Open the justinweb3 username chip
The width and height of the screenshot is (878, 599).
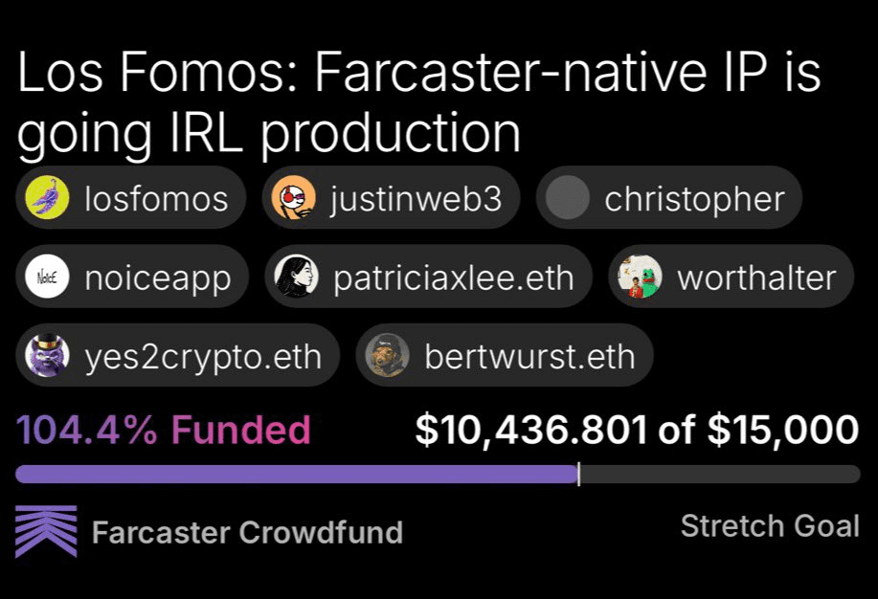pos(391,198)
